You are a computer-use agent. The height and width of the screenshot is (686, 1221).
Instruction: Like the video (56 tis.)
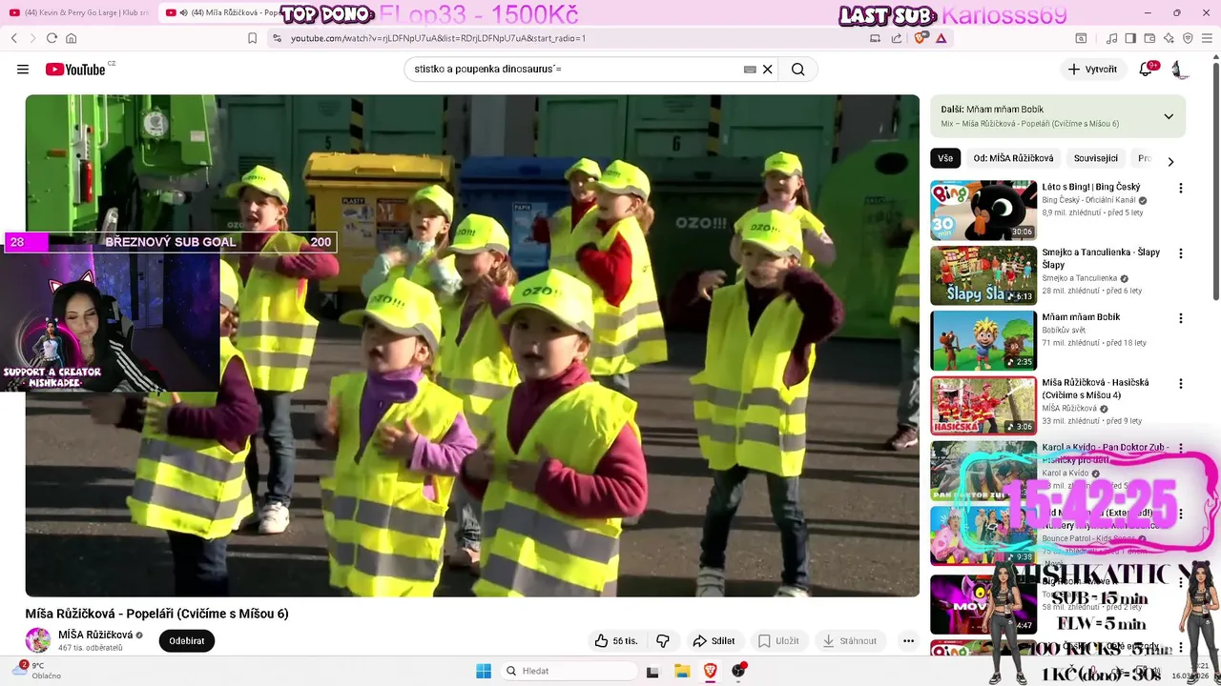point(616,641)
